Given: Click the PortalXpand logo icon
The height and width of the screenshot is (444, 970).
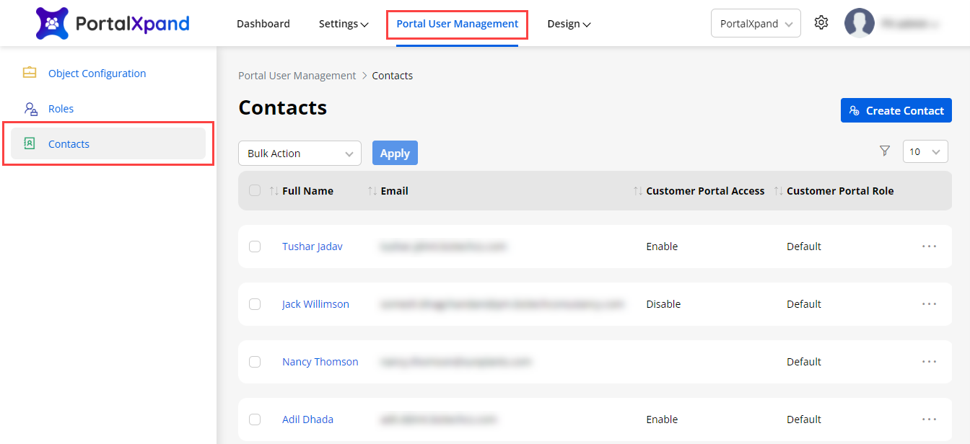Looking at the screenshot, I should 52,24.
